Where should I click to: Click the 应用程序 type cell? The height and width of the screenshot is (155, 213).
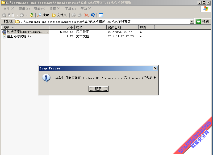[82, 32]
